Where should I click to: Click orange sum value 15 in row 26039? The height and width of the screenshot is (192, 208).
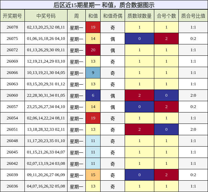[x=93, y=175]
